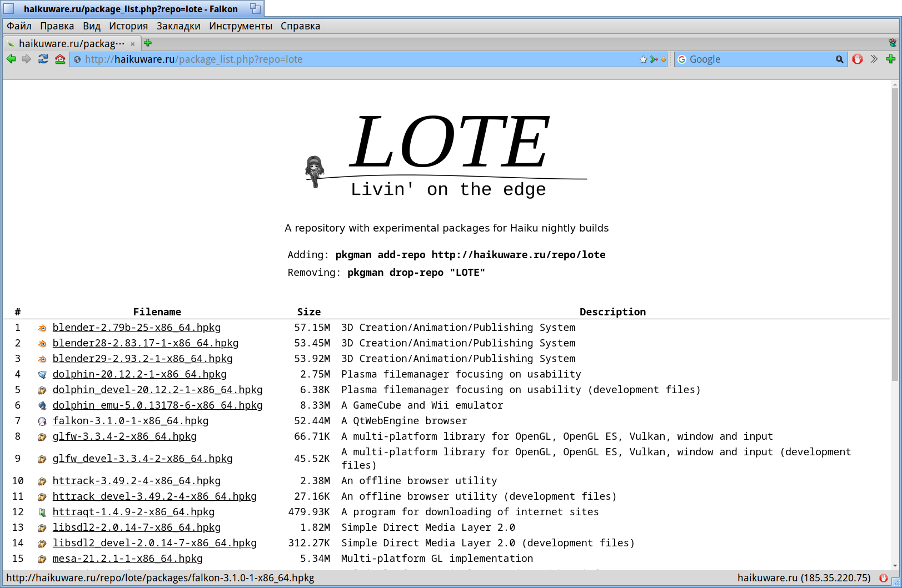Click the 'A GameCube and Wii emulator' description
The height and width of the screenshot is (588, 902).
(x=422, y=405)
